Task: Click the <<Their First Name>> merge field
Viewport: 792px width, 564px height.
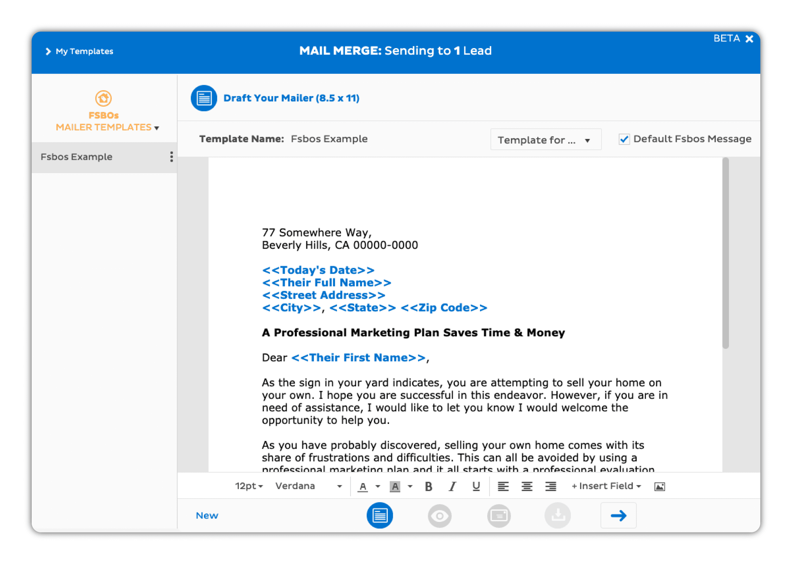Action: click(x=358, y=358)
